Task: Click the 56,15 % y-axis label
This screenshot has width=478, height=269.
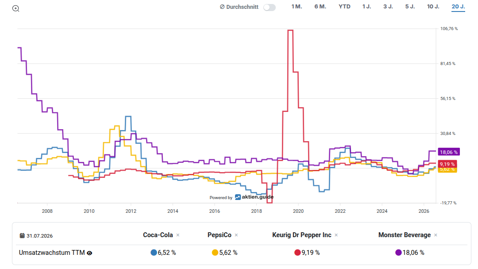Action: click(448, 98)
